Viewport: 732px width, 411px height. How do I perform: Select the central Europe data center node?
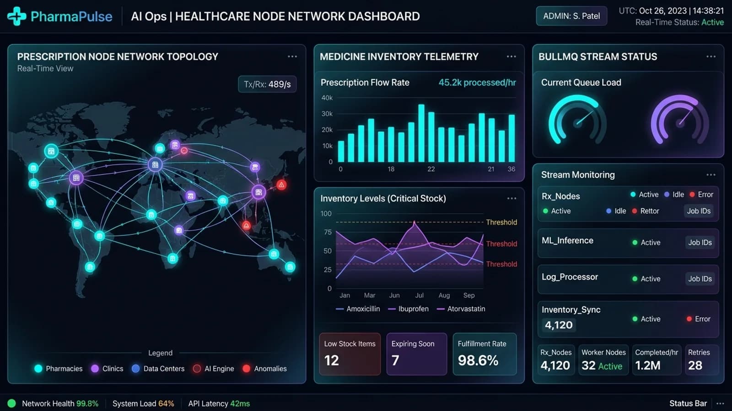click(155, 165)
